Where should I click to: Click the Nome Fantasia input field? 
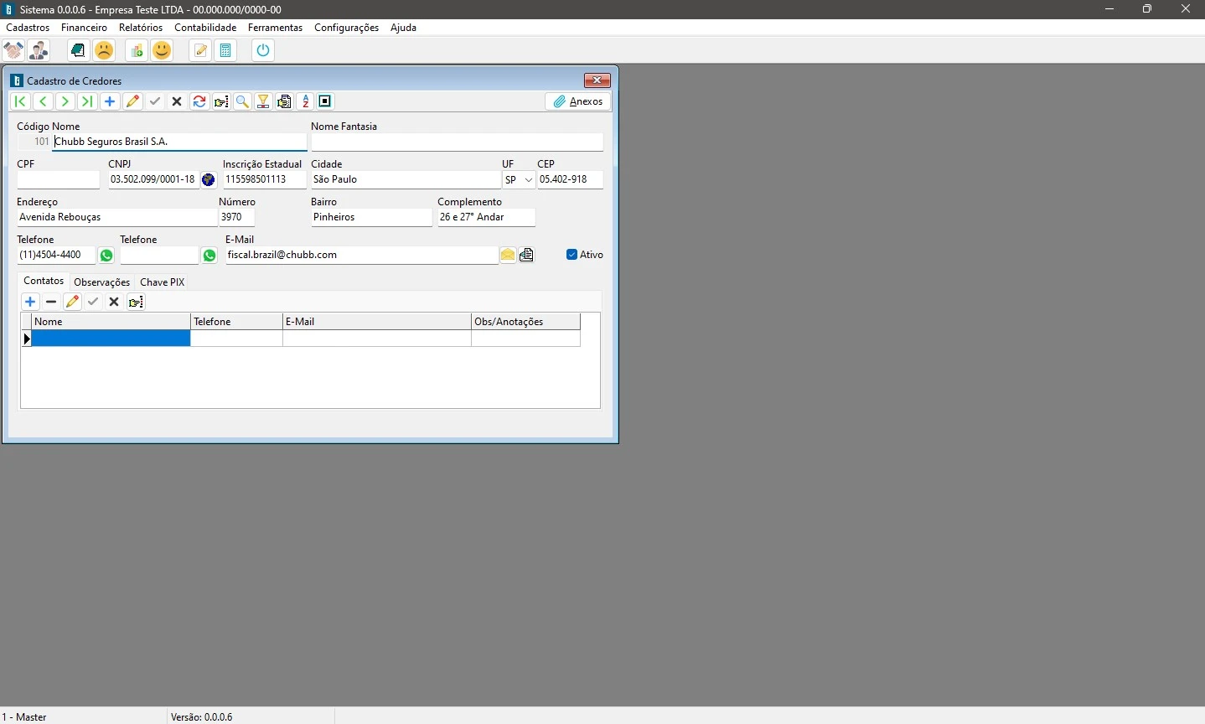[x=457, y=142]
